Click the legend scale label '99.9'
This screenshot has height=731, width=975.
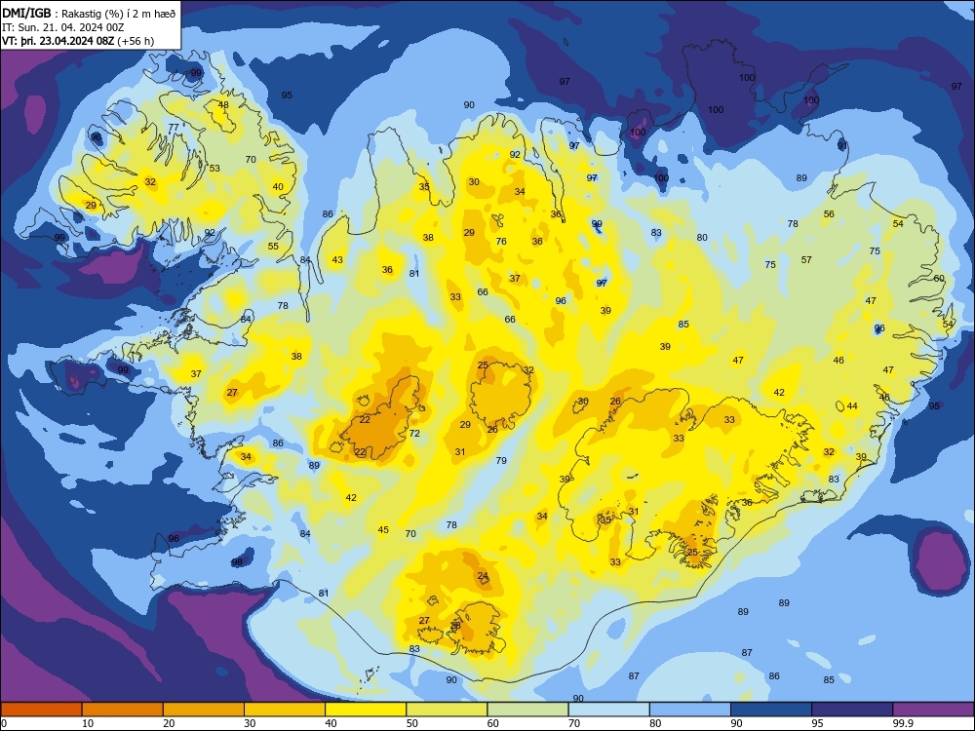903,723
